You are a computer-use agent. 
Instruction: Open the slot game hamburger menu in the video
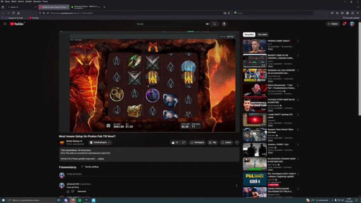pos(109,126)
